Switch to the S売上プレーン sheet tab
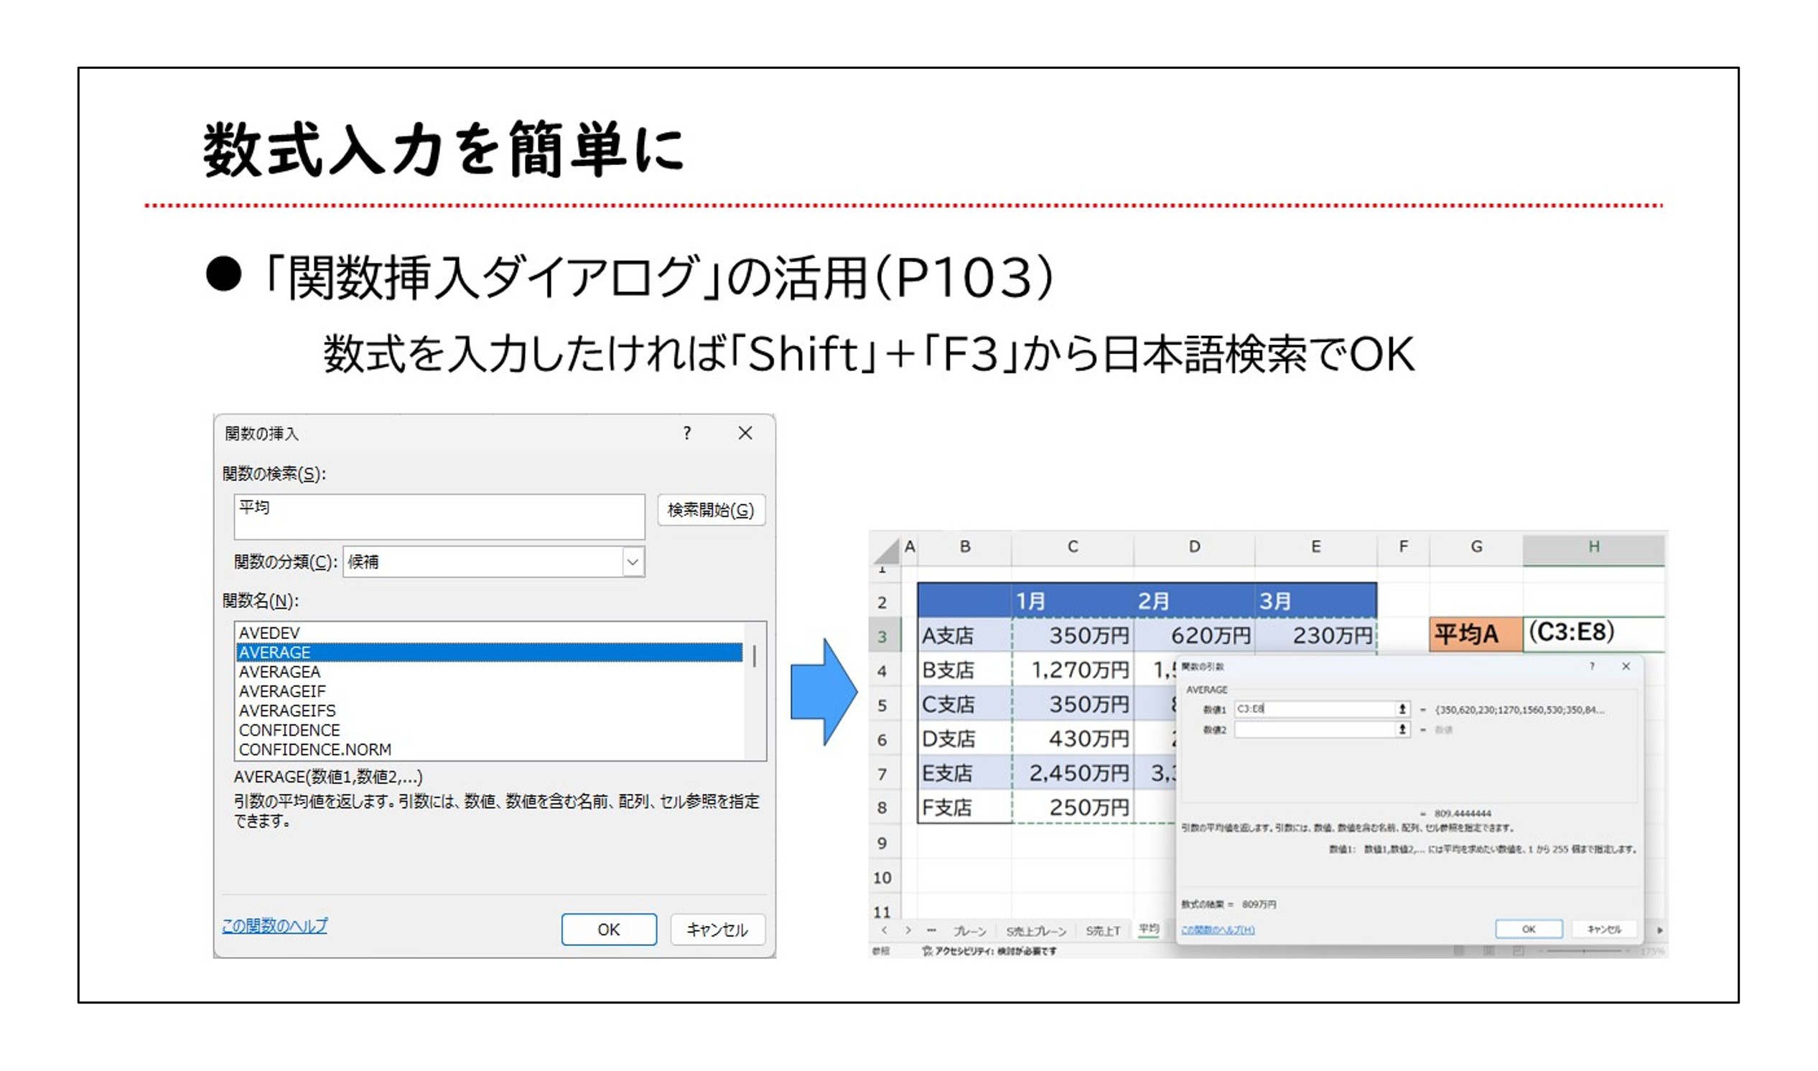The width and height of the screenshot is (1818, 1071). (x=1035, y=931)
